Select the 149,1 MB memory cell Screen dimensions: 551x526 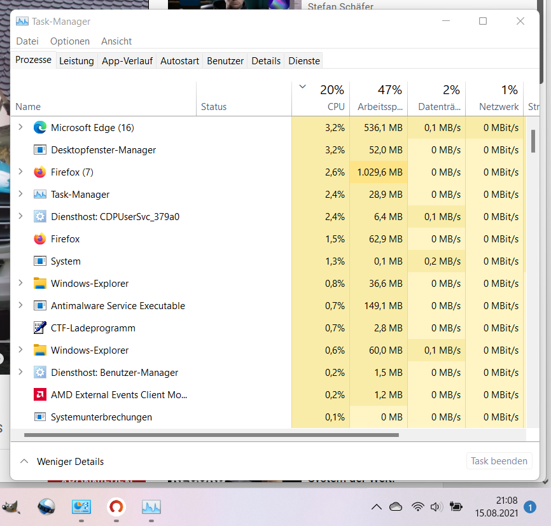pos(379,305)
